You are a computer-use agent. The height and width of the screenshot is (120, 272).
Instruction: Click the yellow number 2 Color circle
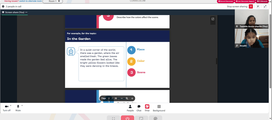click(131, 61)
